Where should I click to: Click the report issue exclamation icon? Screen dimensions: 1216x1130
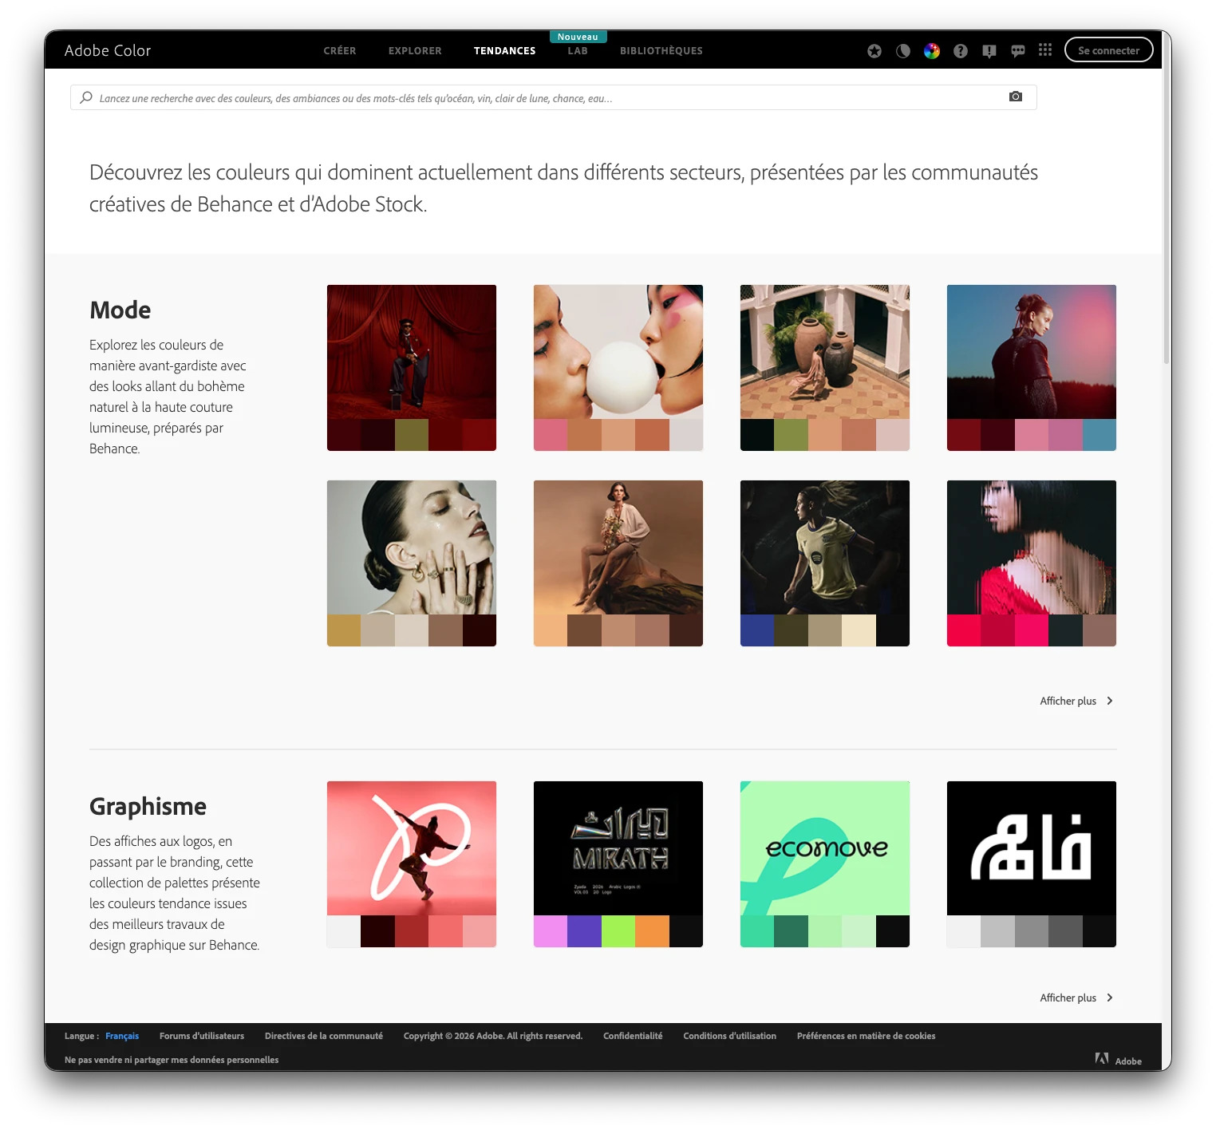pyautogui.click(x=989, y=49)
